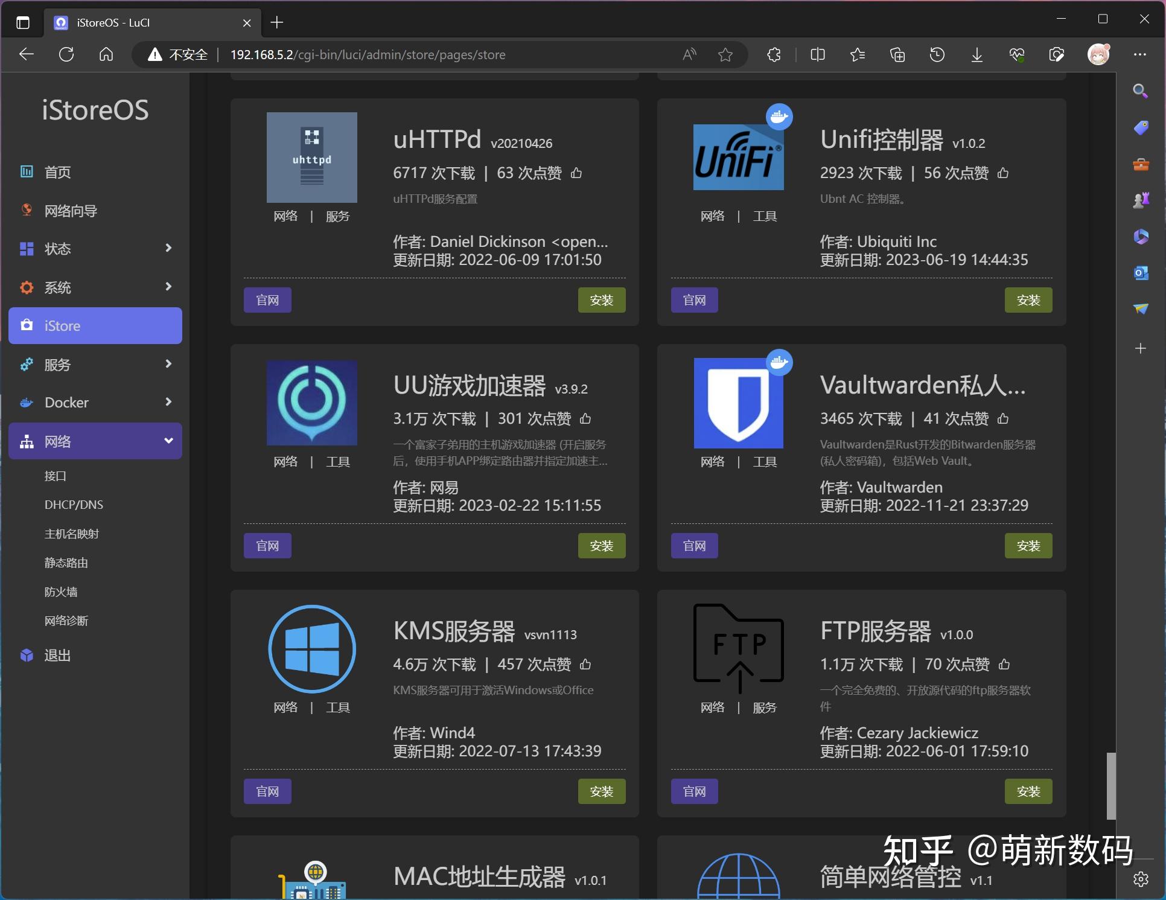
Task: Expand the 系统 section chevron
Action: (x=168, y=287)
